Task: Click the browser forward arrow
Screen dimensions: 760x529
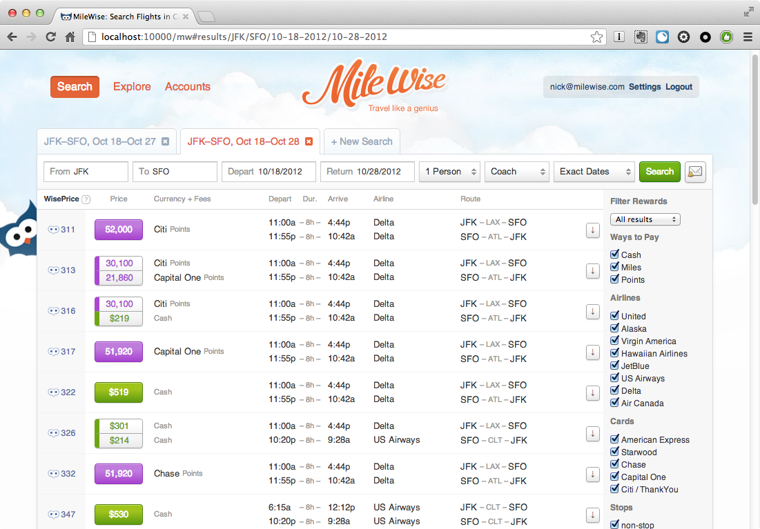Action: click(x=32, y=37)
